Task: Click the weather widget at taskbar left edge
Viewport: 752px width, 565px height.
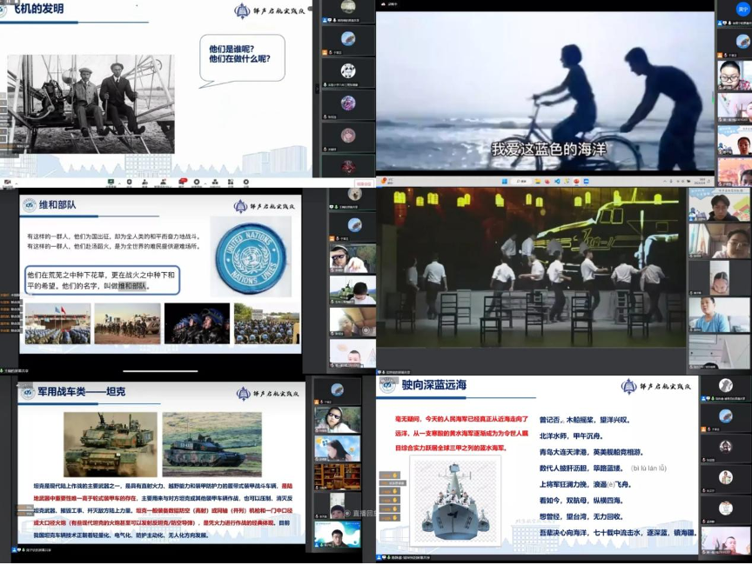Action: click(386, 182)
